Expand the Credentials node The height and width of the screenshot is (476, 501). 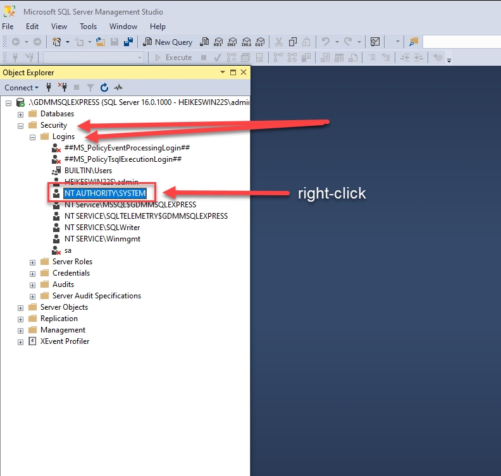[x=33, y=274]
